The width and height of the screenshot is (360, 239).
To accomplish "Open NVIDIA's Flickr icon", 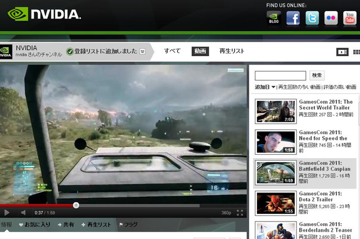I will pyautogui.click(x=331, y=18).
